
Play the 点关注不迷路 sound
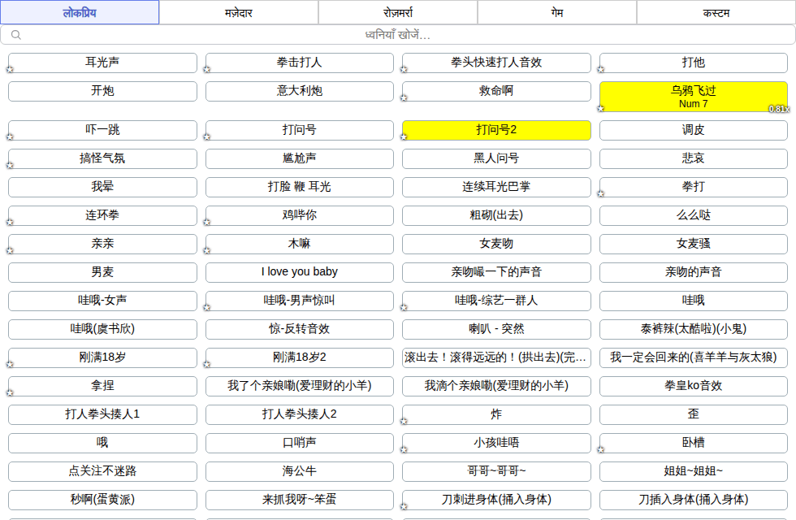[x=102, y=471]
